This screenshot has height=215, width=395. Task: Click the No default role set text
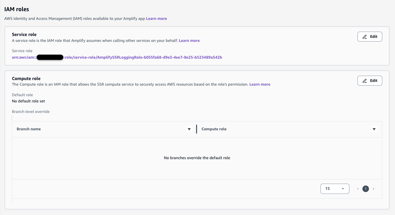point(28,101)
